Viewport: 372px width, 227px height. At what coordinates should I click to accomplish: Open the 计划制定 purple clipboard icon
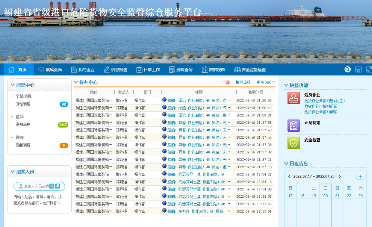coord(293,126)
